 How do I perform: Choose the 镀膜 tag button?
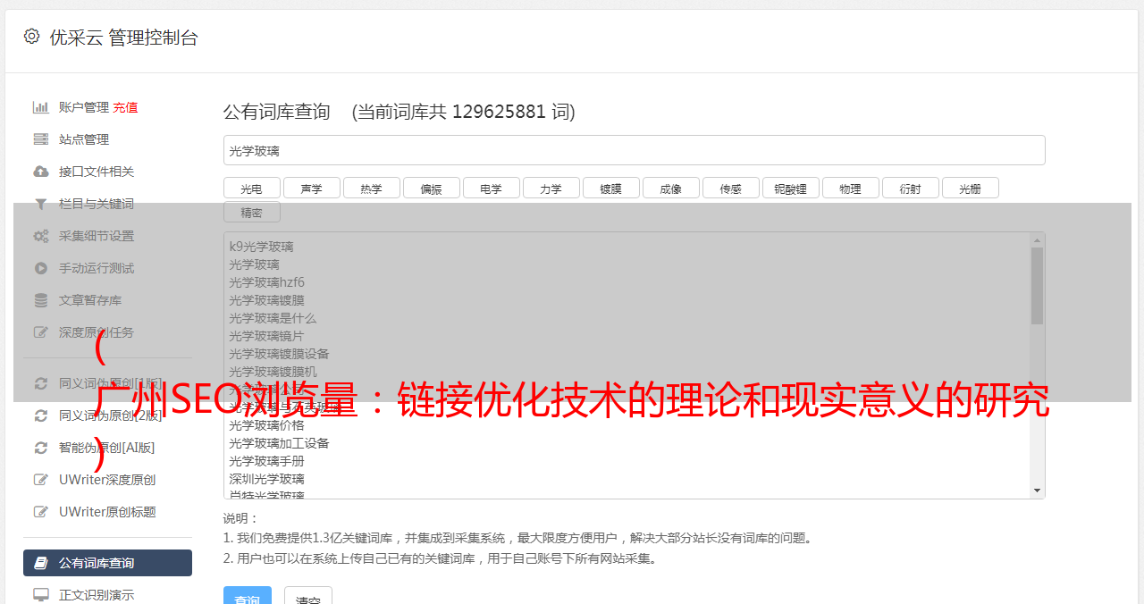(610, 188)
